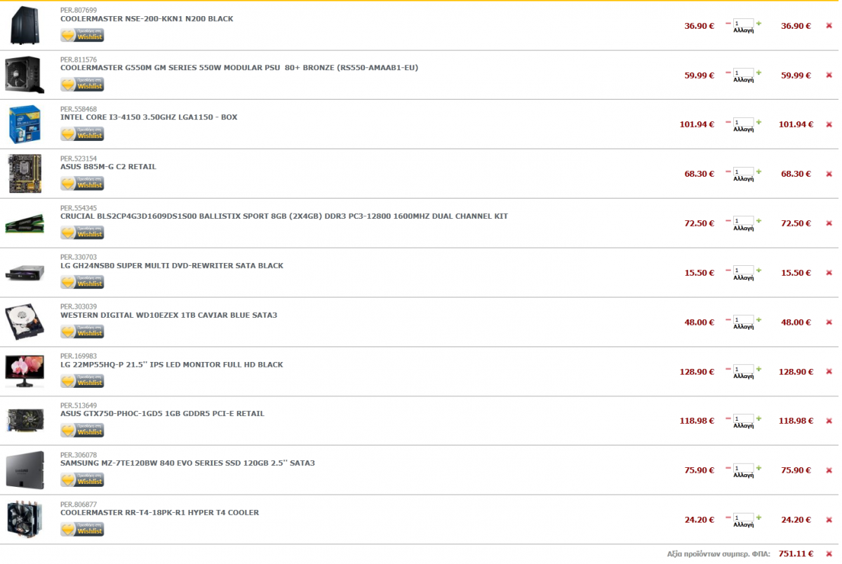Decrease quantity of Intel Core i3-4150
Image resolution: width=842 pixels, height=564 pixels.
coord(728,121)
